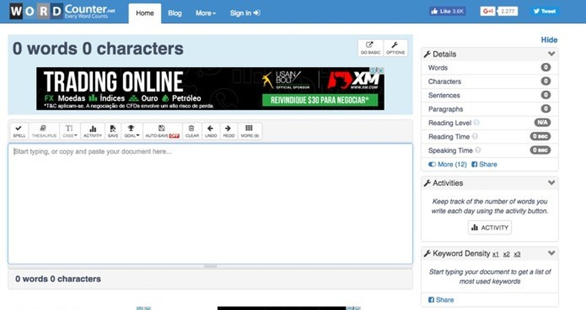Click the Activities panel wrench icon
Screen dimensions: 586x310
[x=428, y=182]
